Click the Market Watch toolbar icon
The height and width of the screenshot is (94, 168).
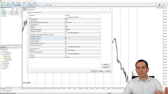point(5,5)
